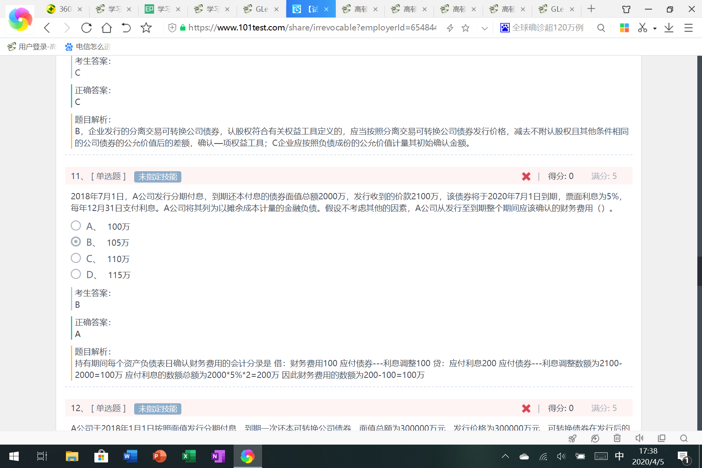Click the undo close-tab restore icon

[x=126, y=28]
